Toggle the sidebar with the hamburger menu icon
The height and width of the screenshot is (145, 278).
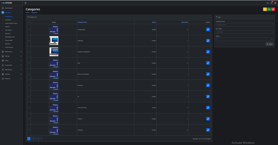click(26, 3)
